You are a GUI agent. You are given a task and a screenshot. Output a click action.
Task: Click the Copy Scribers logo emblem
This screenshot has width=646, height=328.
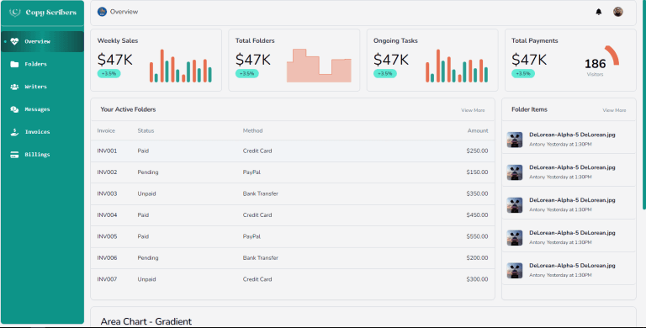(15, 13)
